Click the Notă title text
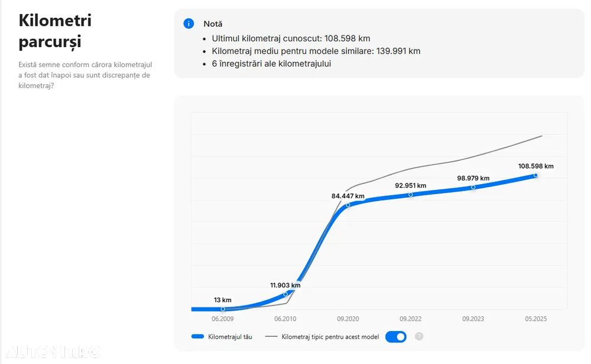This screenshot has width=591, height=364. pos(213,24)
